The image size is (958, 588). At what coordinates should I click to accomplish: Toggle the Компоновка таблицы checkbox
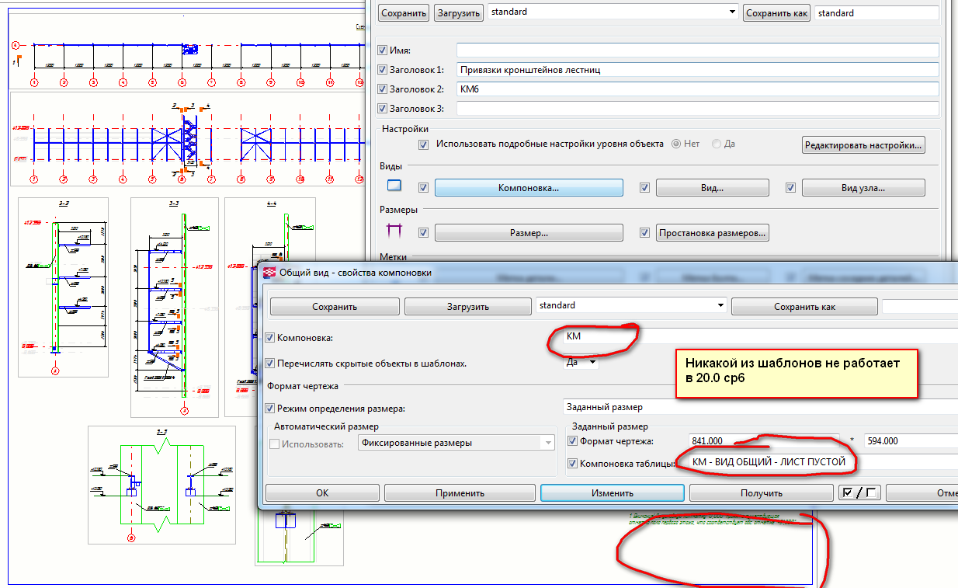(x=573, y=464)
